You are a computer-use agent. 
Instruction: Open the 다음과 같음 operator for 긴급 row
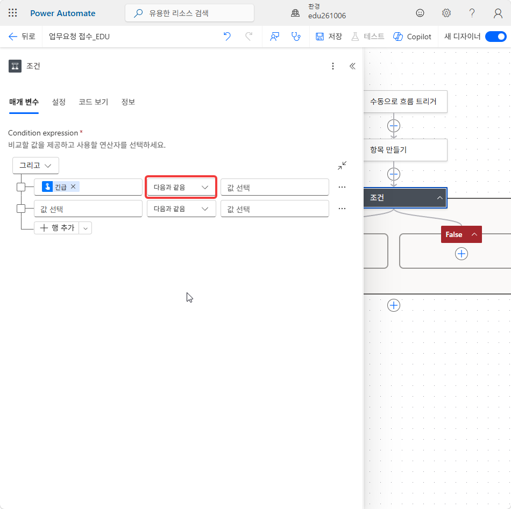click(181, 187)
